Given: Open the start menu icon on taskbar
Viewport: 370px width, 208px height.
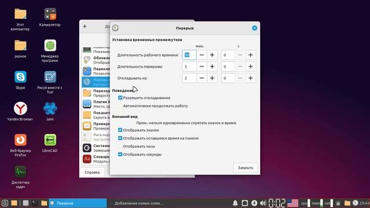Looking at the screenshot, I should coord(5,203).
